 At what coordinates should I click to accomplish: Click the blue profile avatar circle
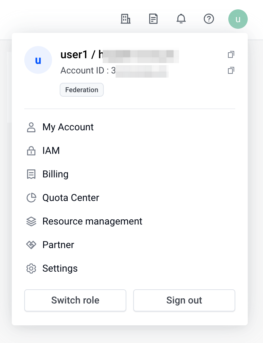tap(38, 60)
